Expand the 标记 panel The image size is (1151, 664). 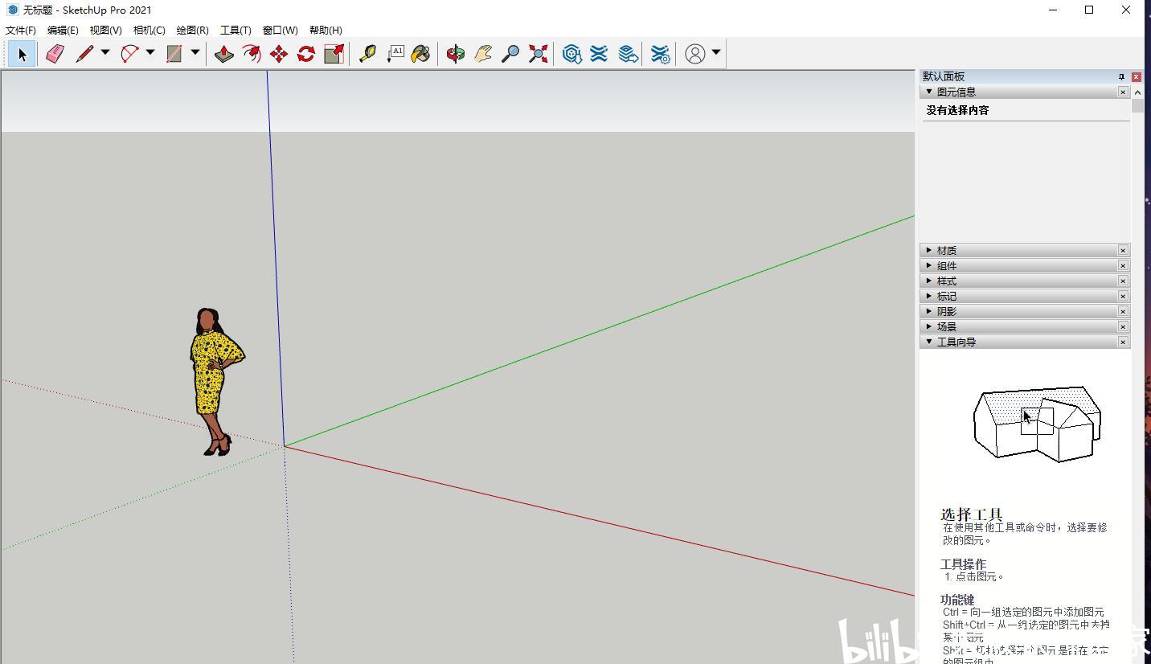coord(929,296)
